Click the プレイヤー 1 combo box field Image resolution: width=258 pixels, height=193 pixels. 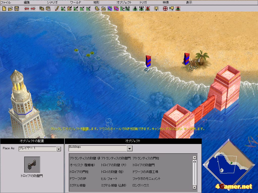pos(38,149)
